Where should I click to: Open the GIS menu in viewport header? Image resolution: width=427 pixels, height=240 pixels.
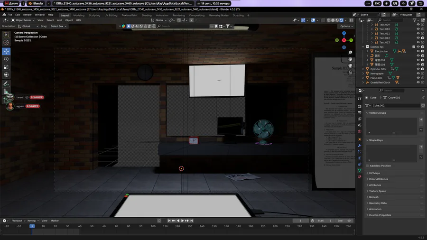pos(78,20)
